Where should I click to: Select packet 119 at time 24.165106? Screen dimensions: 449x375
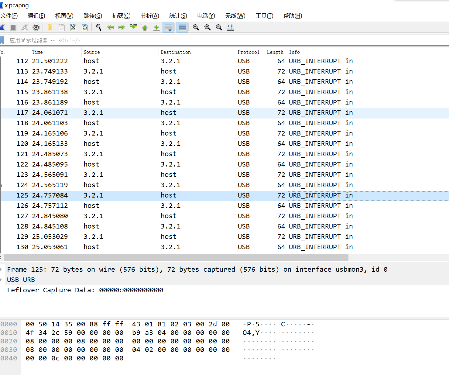pyautogui.click(x=224, y=133)
